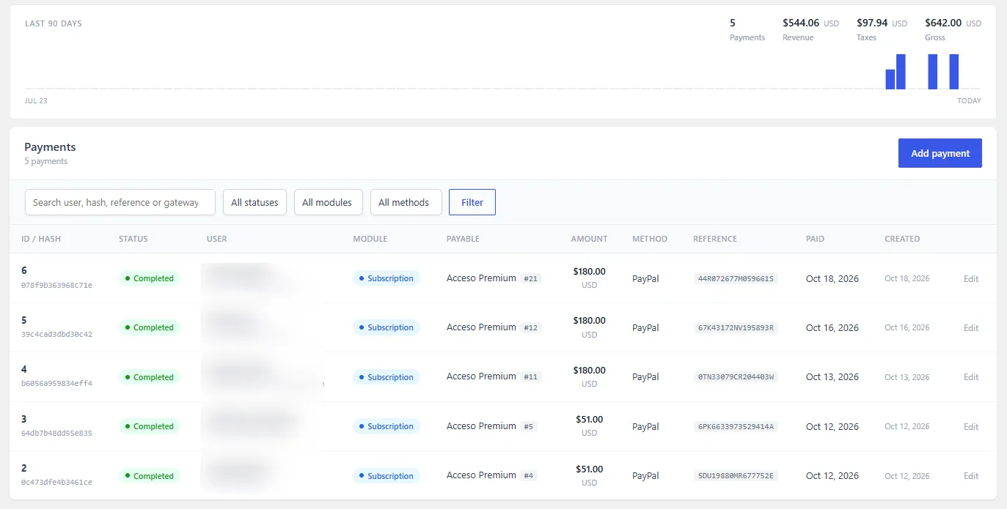The height and width of the screenshot is (509, 1007).
Task: Click Subscription module badge in payment 5 row
Action: click(387, 327)
